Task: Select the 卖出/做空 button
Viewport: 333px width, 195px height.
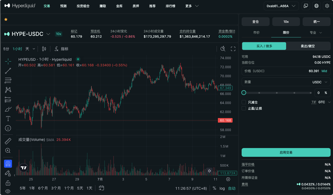Action: (308, 46)
